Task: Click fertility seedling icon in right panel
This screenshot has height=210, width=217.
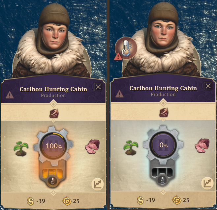Action: 131,147
